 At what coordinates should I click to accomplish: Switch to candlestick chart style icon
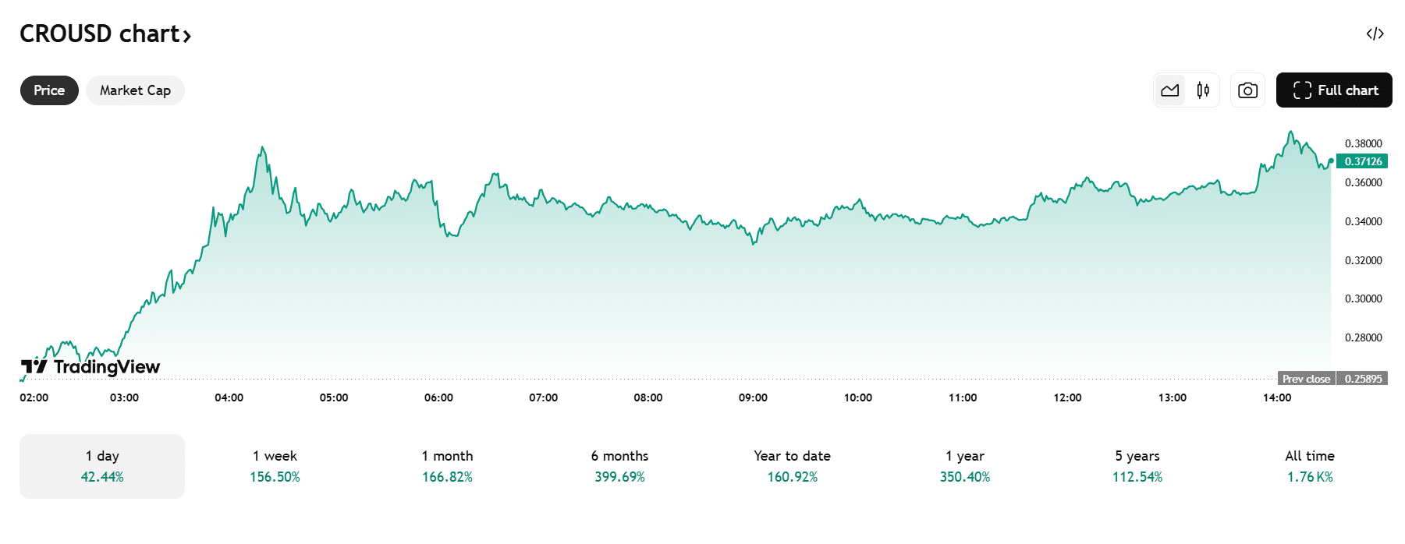(x=1203, y=90)
